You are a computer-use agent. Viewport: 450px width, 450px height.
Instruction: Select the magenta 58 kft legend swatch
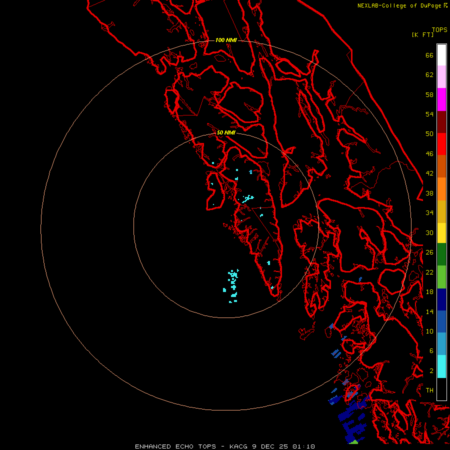pos(441,99)
